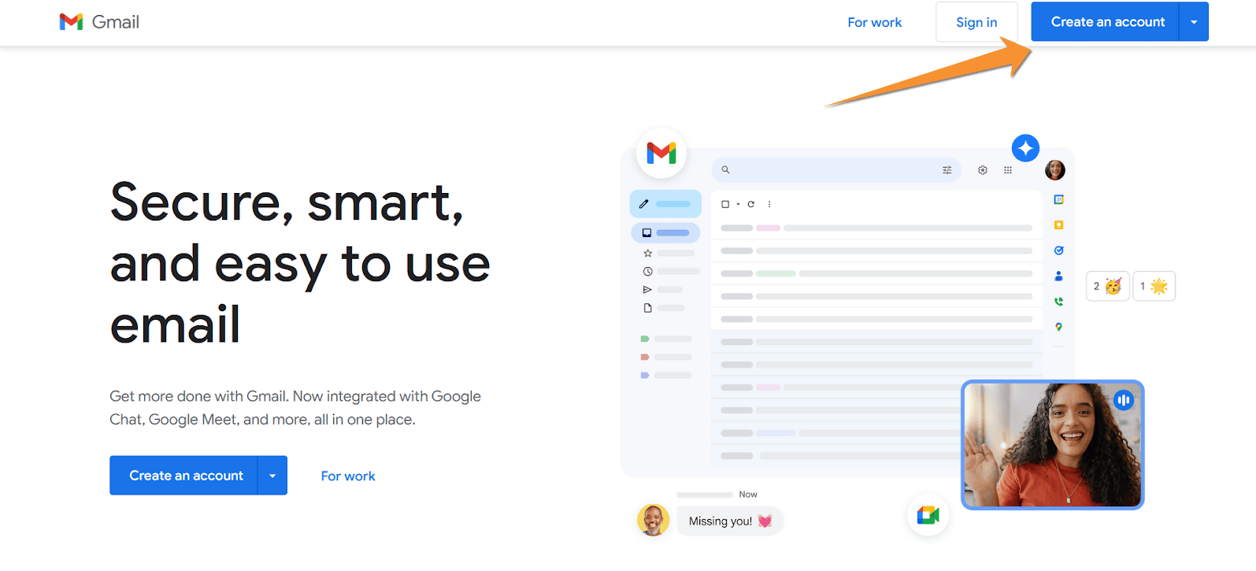This screenshot has width=1256, height=571.
Task: Click the star emoji reaction chip
Action: pyautogui.click(x=1154, y=286)
